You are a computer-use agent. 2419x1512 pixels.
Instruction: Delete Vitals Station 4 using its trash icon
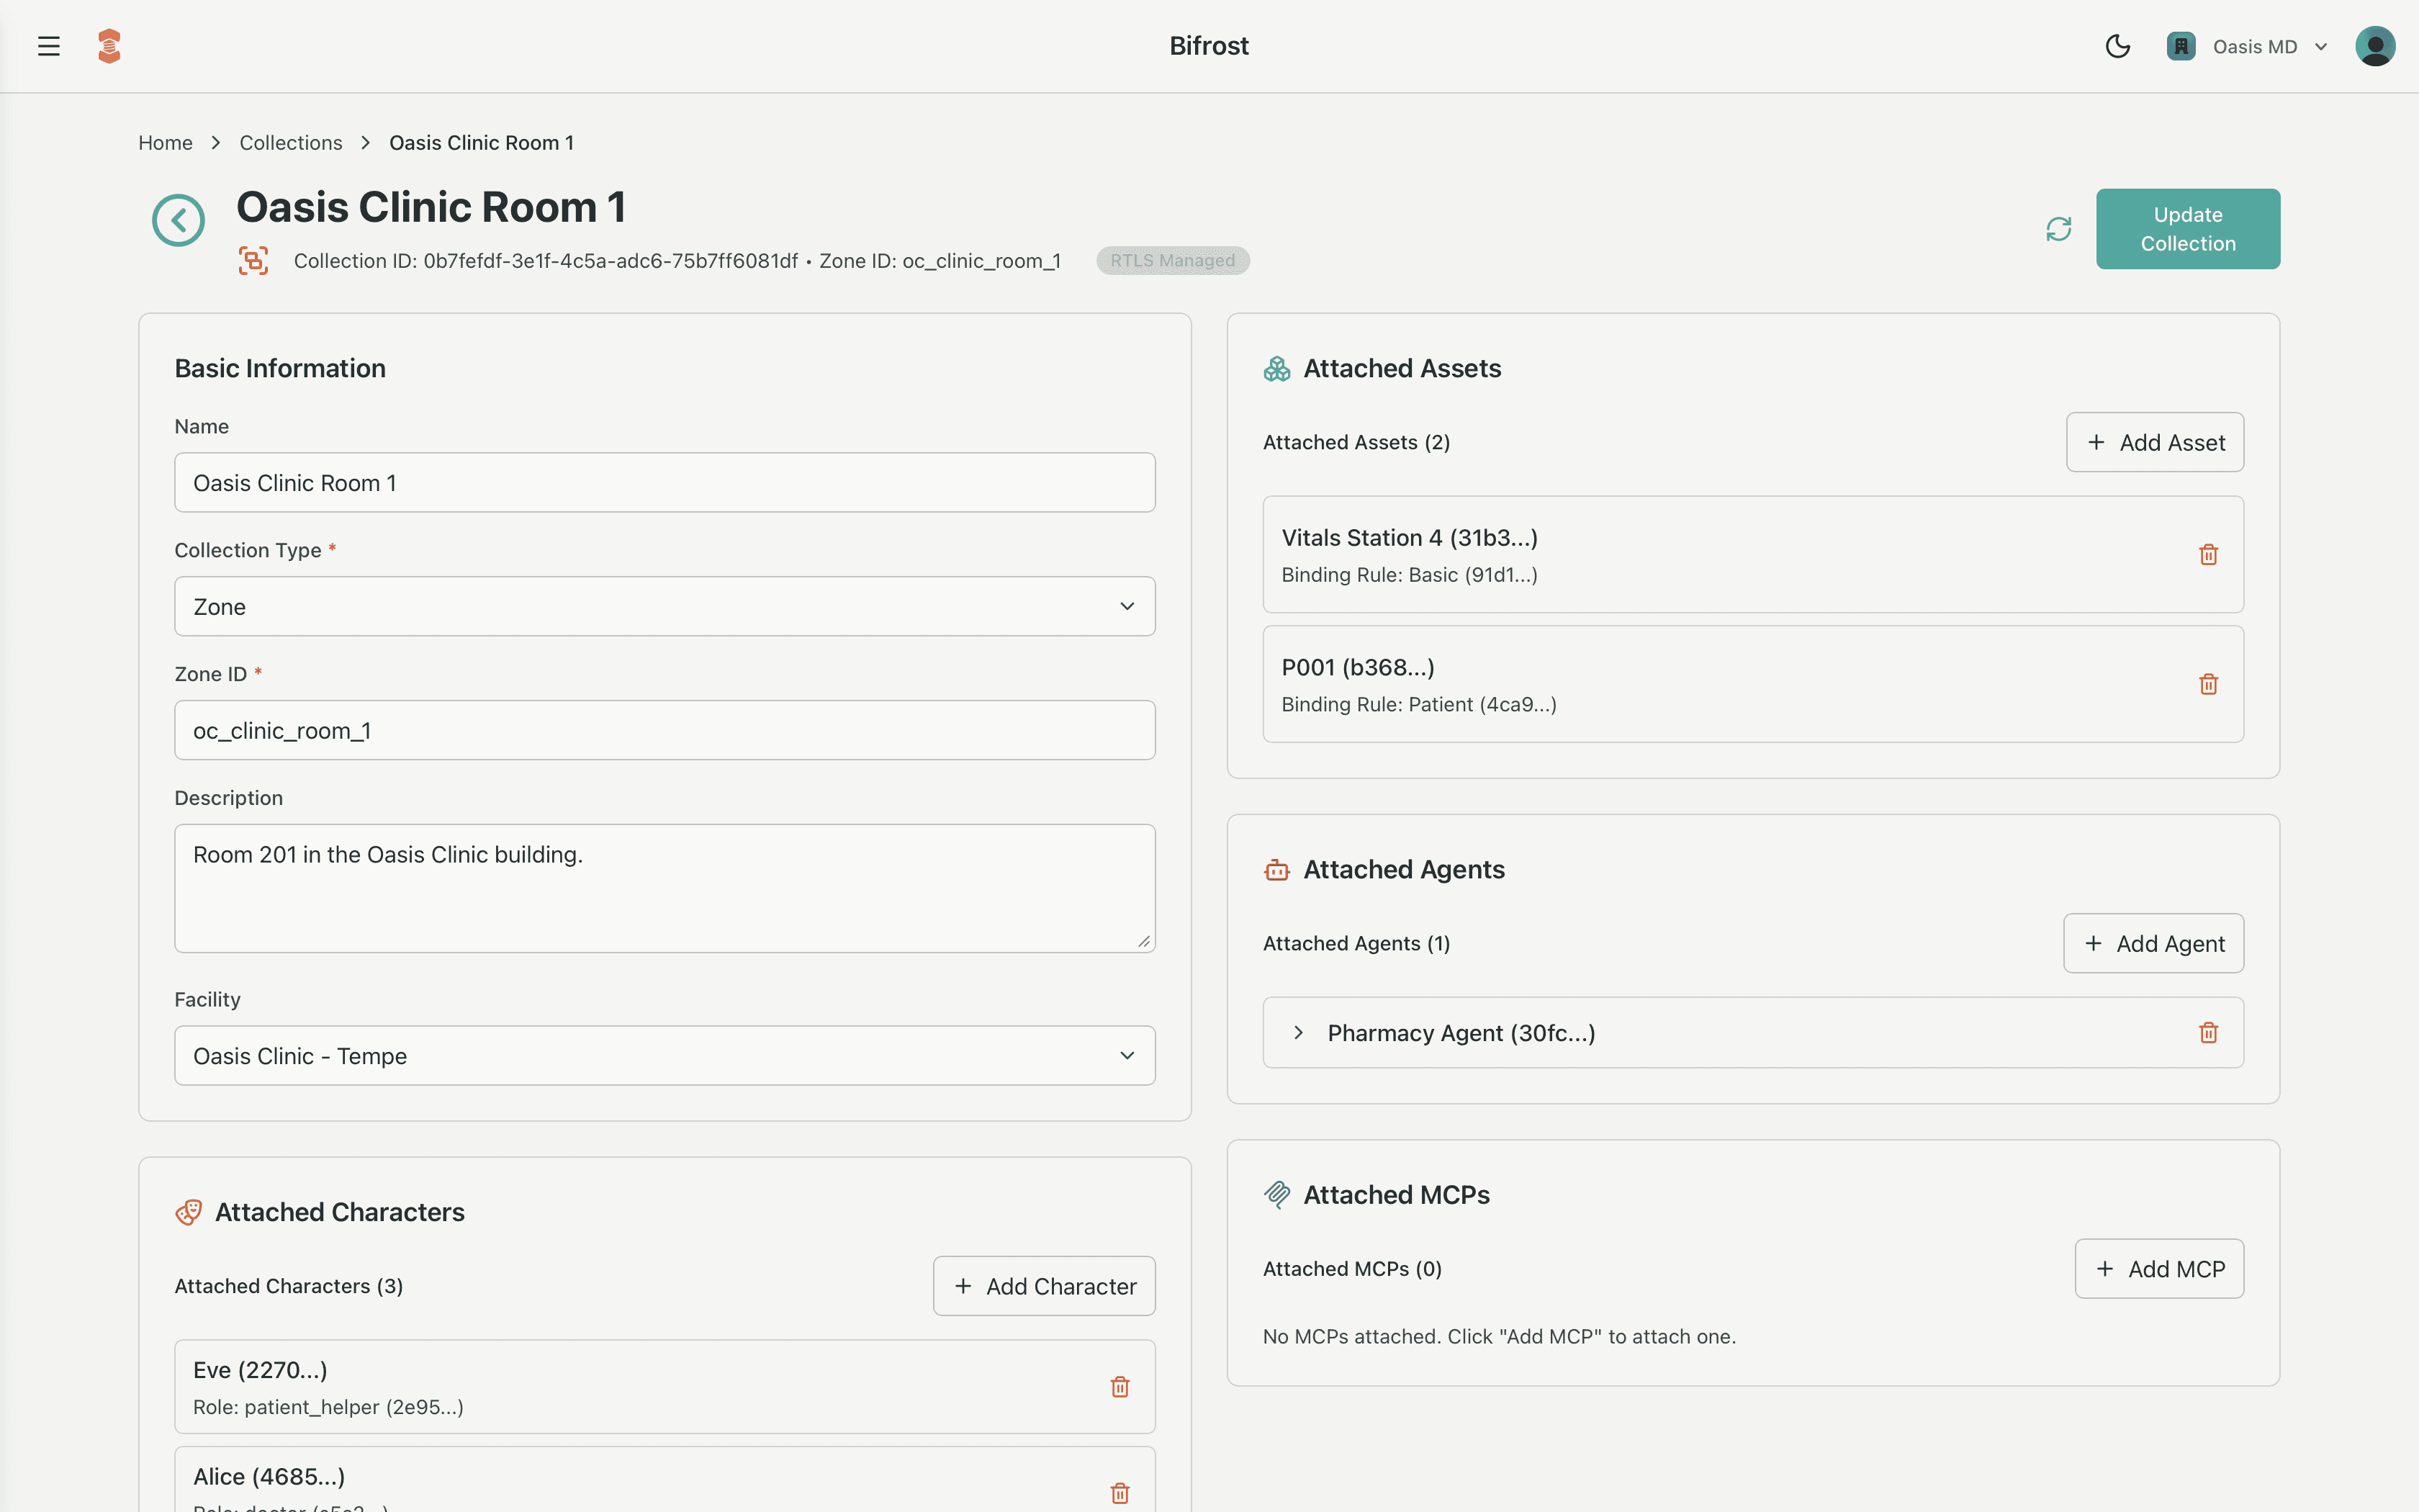click(2209, 554)
